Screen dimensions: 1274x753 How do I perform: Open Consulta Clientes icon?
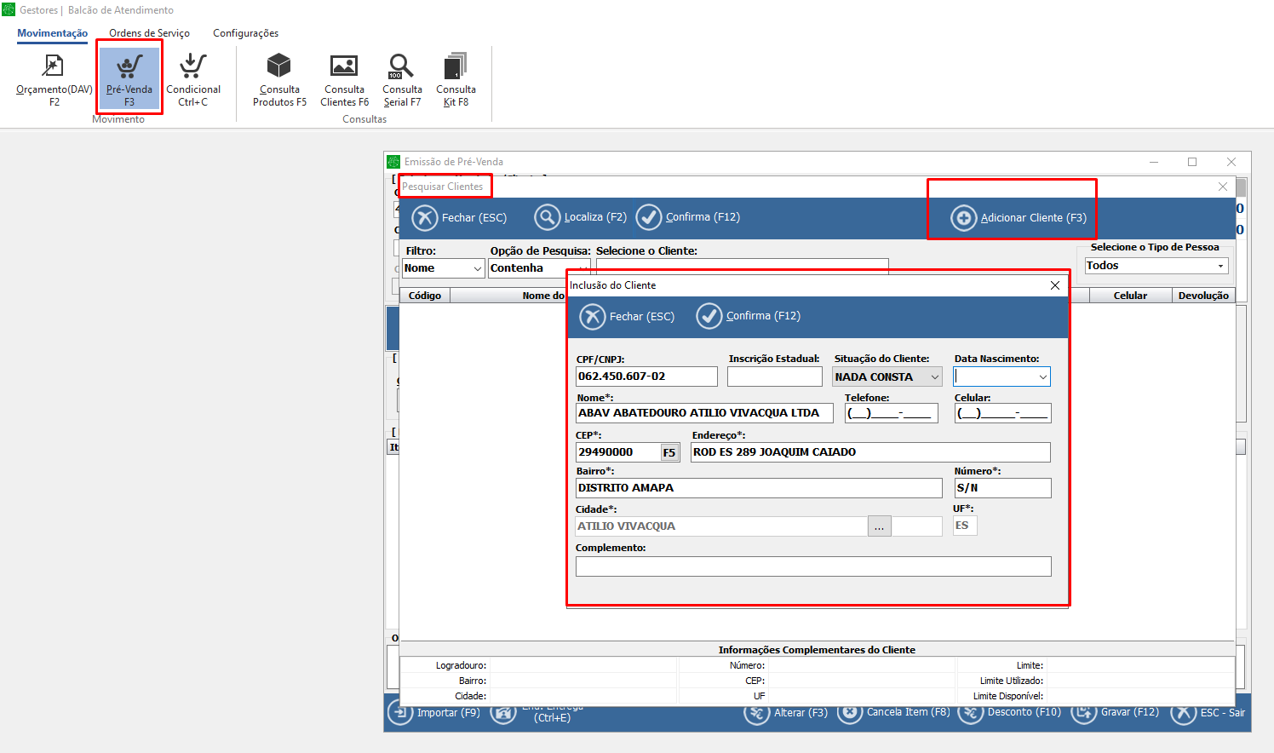(344, 66)
